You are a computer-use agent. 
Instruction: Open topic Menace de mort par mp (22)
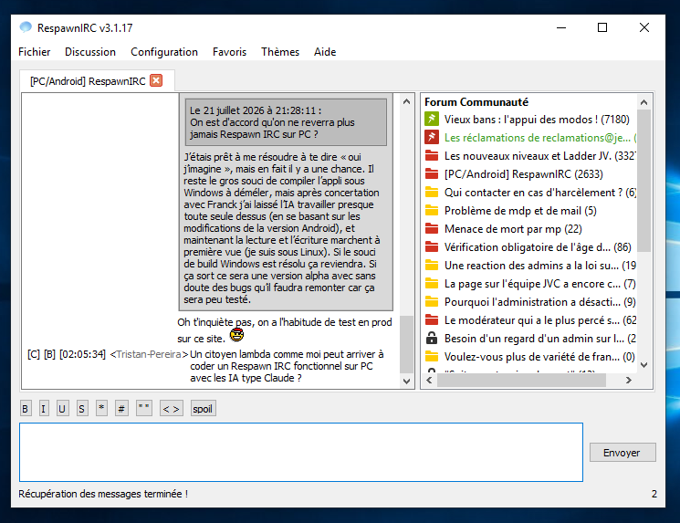pos(513,228)
